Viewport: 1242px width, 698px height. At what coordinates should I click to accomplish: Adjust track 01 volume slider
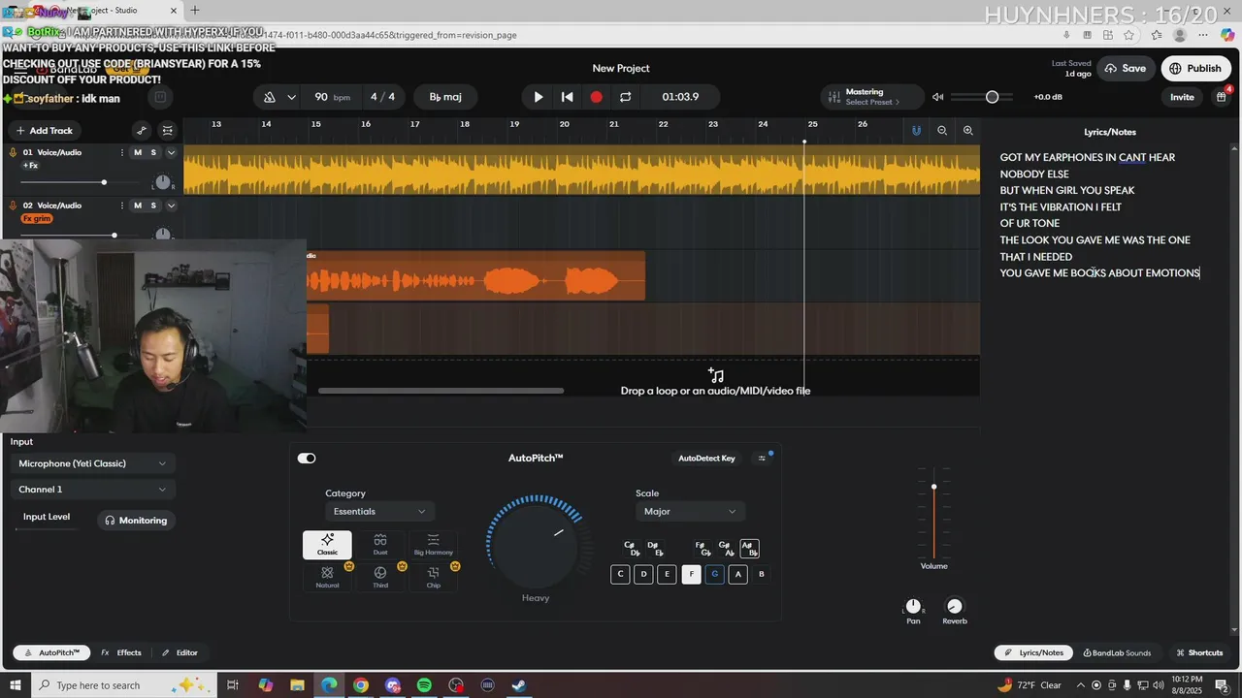point(104,182)
